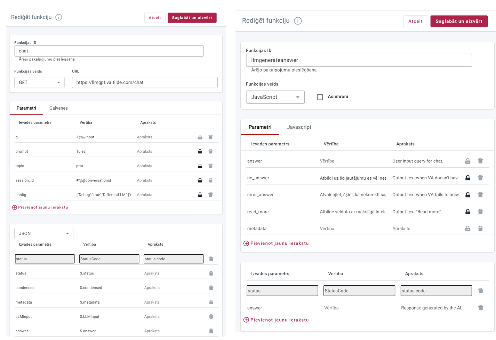Switch to the Javascript tab
The image size is (496, 340).
tap(299, 127)
